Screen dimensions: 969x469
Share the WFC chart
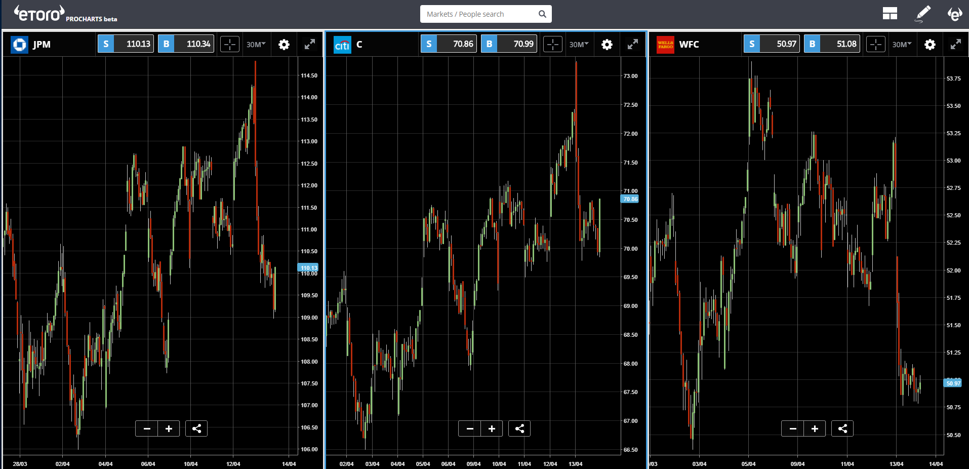(842, 428)
